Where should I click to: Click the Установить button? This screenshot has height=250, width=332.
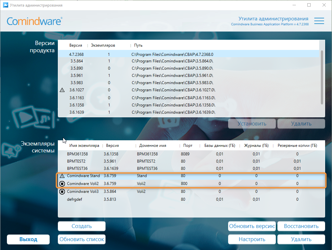point(252,124)
